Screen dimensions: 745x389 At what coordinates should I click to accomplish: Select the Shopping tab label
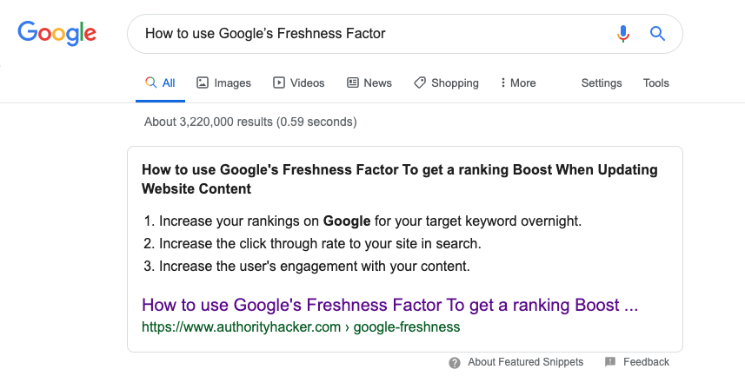pyautogui.click(x=455, y=83)
